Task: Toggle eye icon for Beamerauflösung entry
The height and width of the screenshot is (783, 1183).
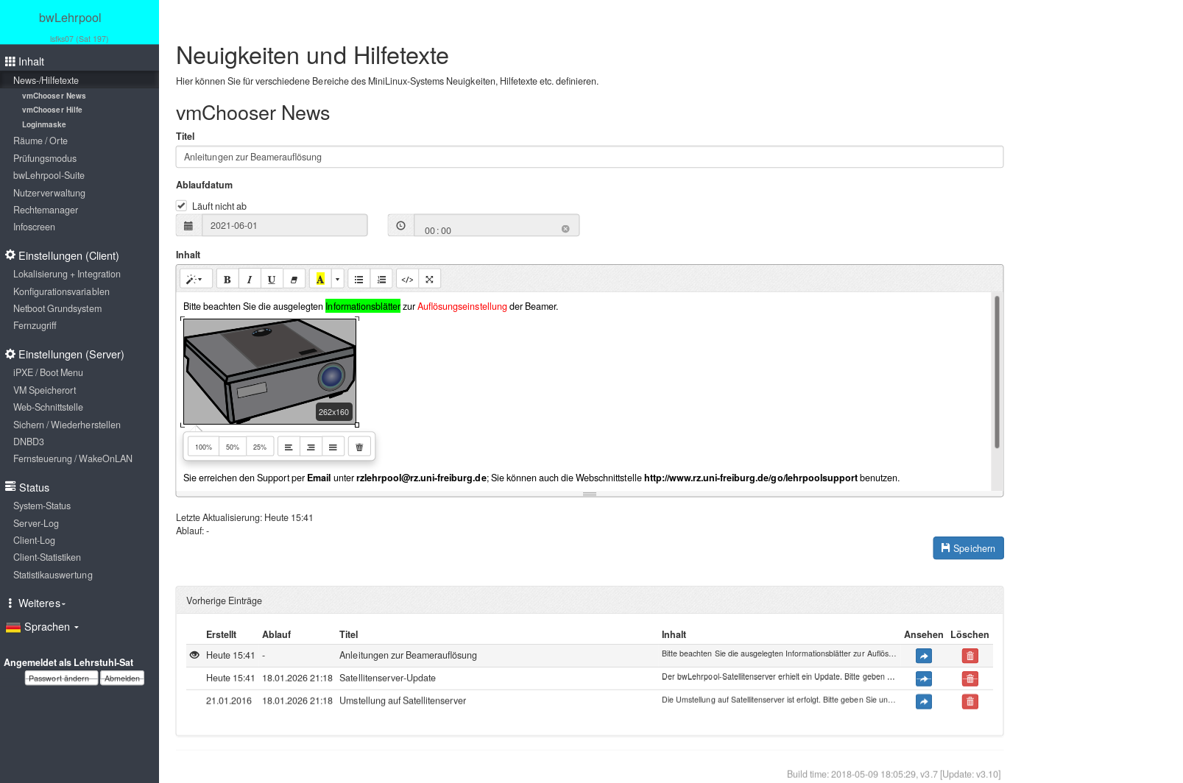Action: (x=194, y=655)
